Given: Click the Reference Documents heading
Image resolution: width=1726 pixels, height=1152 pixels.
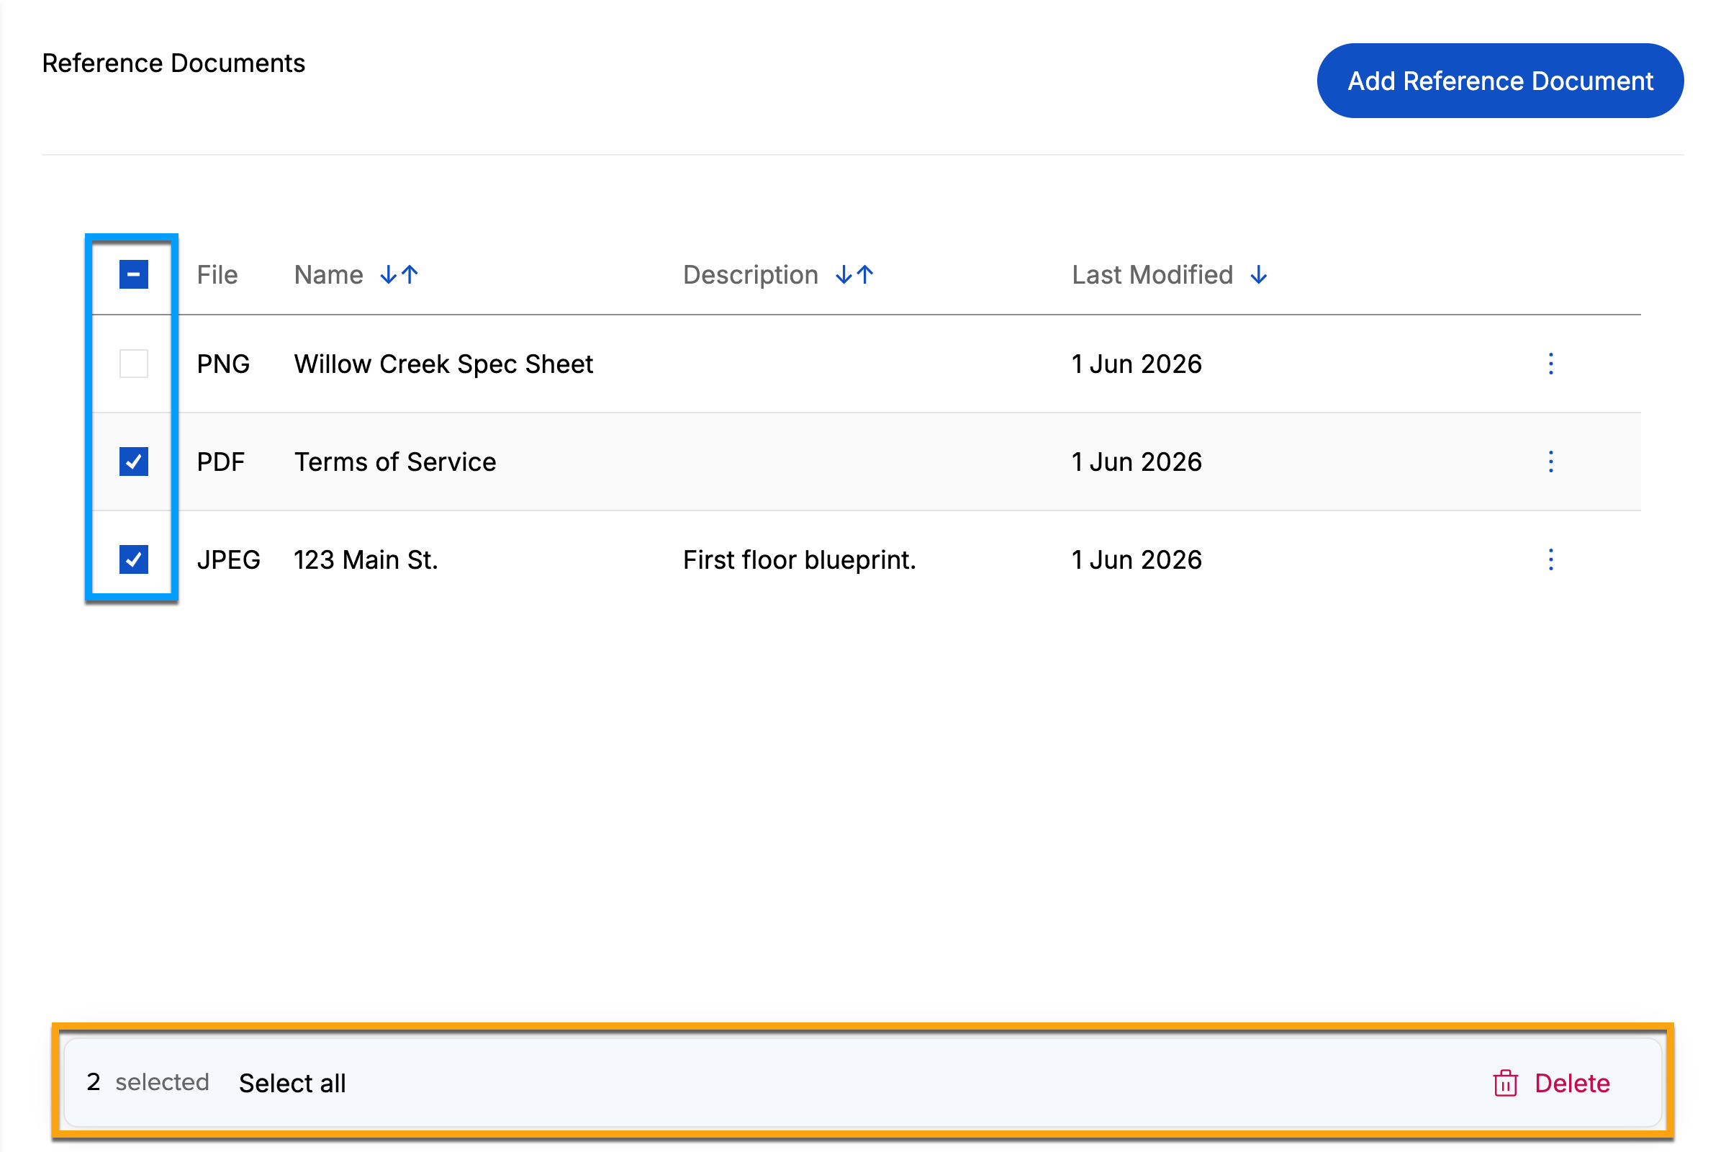Looking at the screenshot, I should pos(173,63).
